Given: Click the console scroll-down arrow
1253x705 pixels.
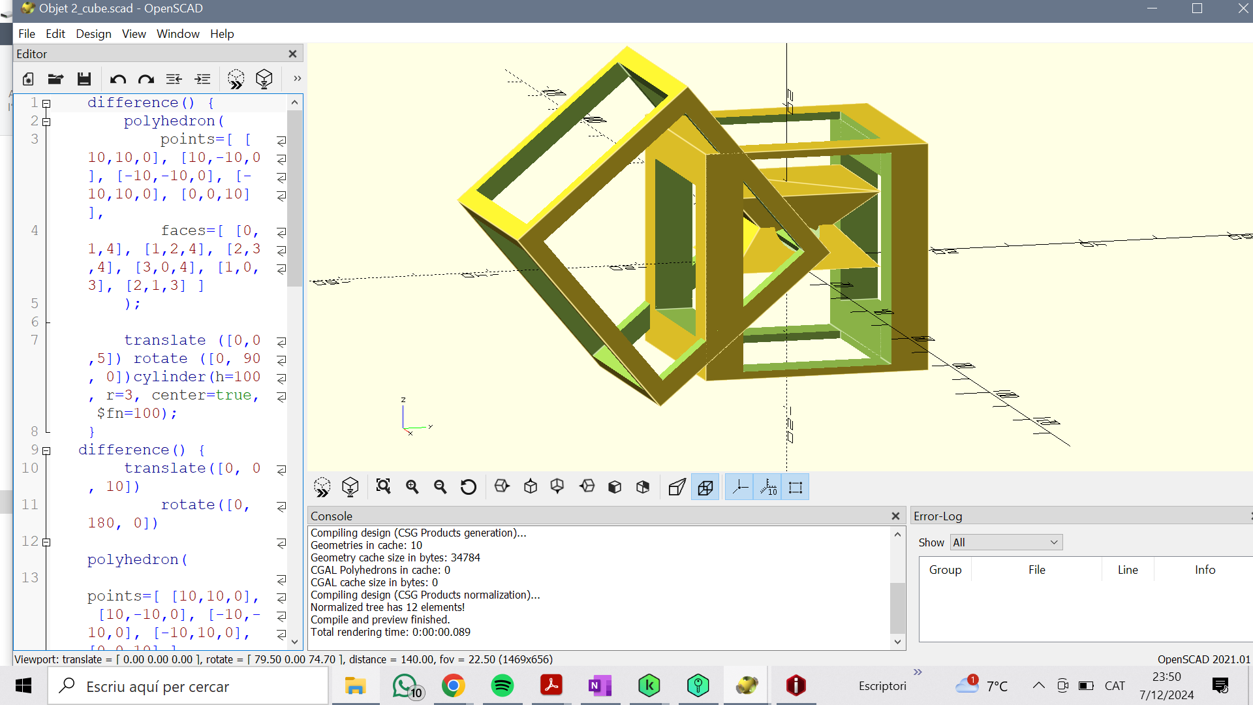Looking at the screenshot, I should [x=897, y=642].
